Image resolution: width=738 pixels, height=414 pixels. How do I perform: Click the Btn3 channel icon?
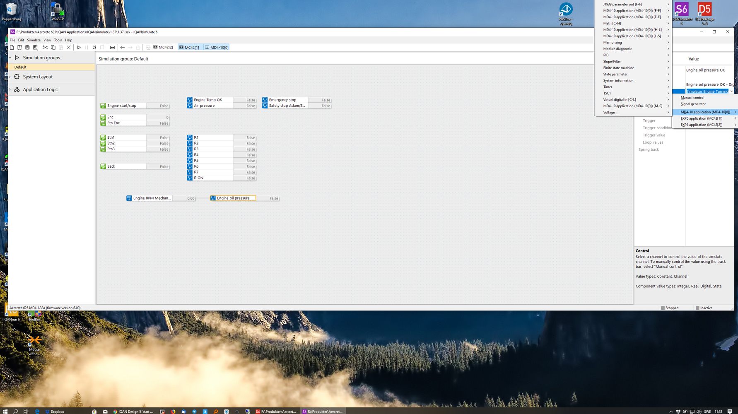click(103, 149)
